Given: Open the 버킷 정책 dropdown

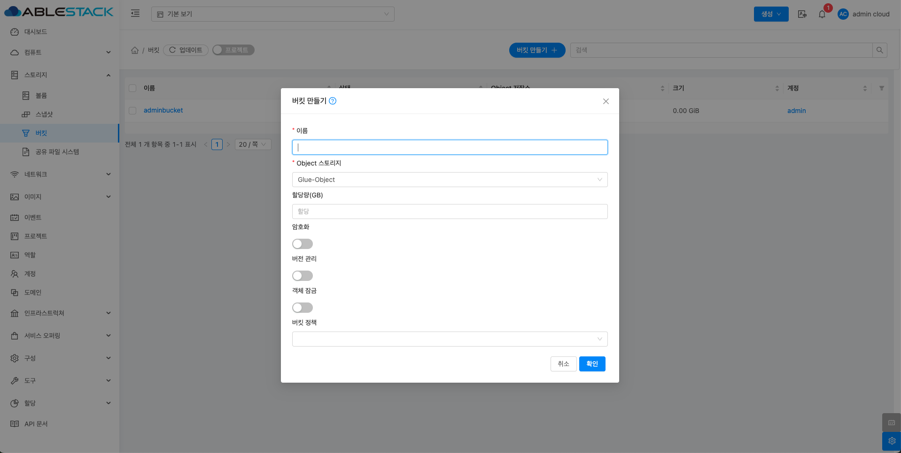Looking at the screenshot, I should [450, 339].
